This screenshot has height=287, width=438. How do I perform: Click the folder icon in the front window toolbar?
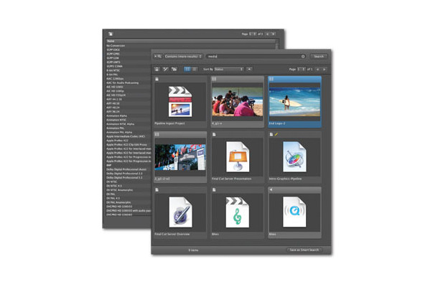tap(174, 69)
